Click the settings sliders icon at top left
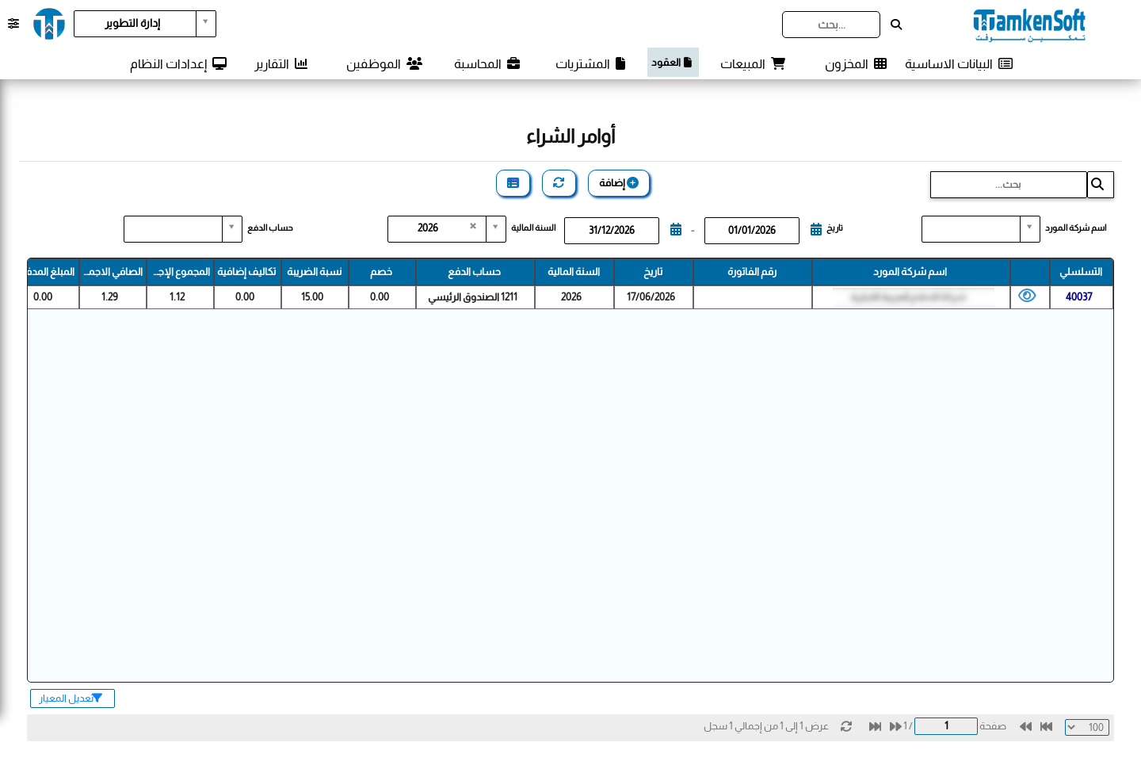Image resolution: width=1141 pixels, height=773 pixels. click(x=13, y=24)
